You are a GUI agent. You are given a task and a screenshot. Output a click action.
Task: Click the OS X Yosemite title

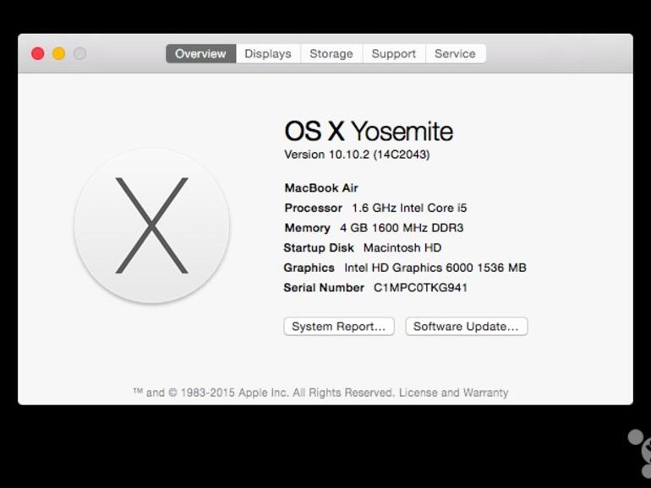[x=369, y=132]
